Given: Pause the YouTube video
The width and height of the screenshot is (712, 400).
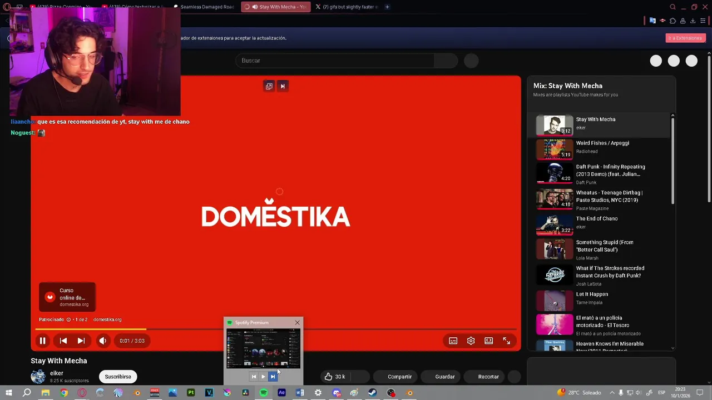Looking at the screenshot, I should pyautogui.click(x=42, y=341).
